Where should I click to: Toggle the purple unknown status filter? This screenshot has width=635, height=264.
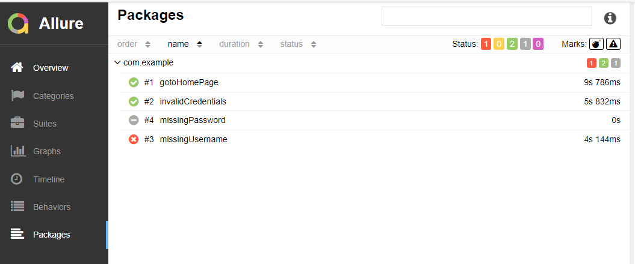coord(537,44)
